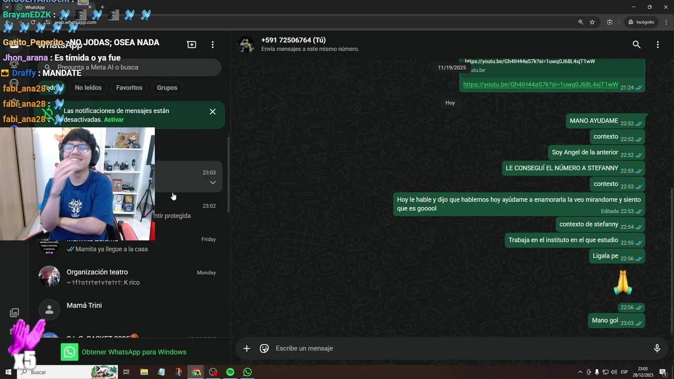Image resolution: width=674 pixels, height=379 pixels.
Task: Activate message notifications via Activar link
Action: coord(114,119)
